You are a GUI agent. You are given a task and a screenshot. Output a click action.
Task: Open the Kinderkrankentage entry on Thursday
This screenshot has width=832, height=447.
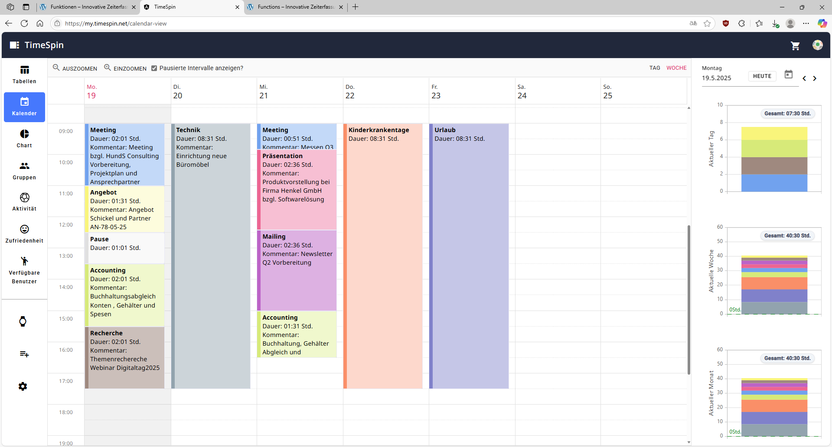[383, 256]
